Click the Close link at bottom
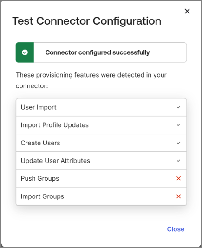 tap(176, 229)
